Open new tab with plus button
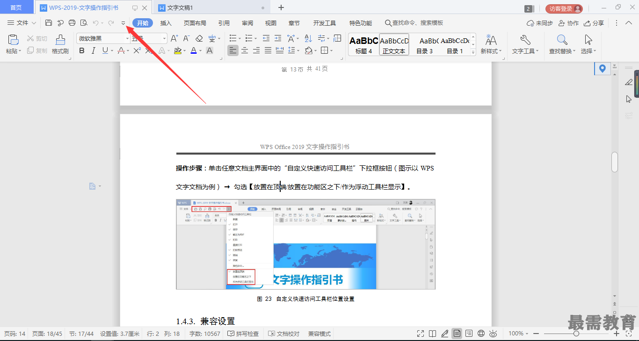The image size is (639, 341). 281,7
